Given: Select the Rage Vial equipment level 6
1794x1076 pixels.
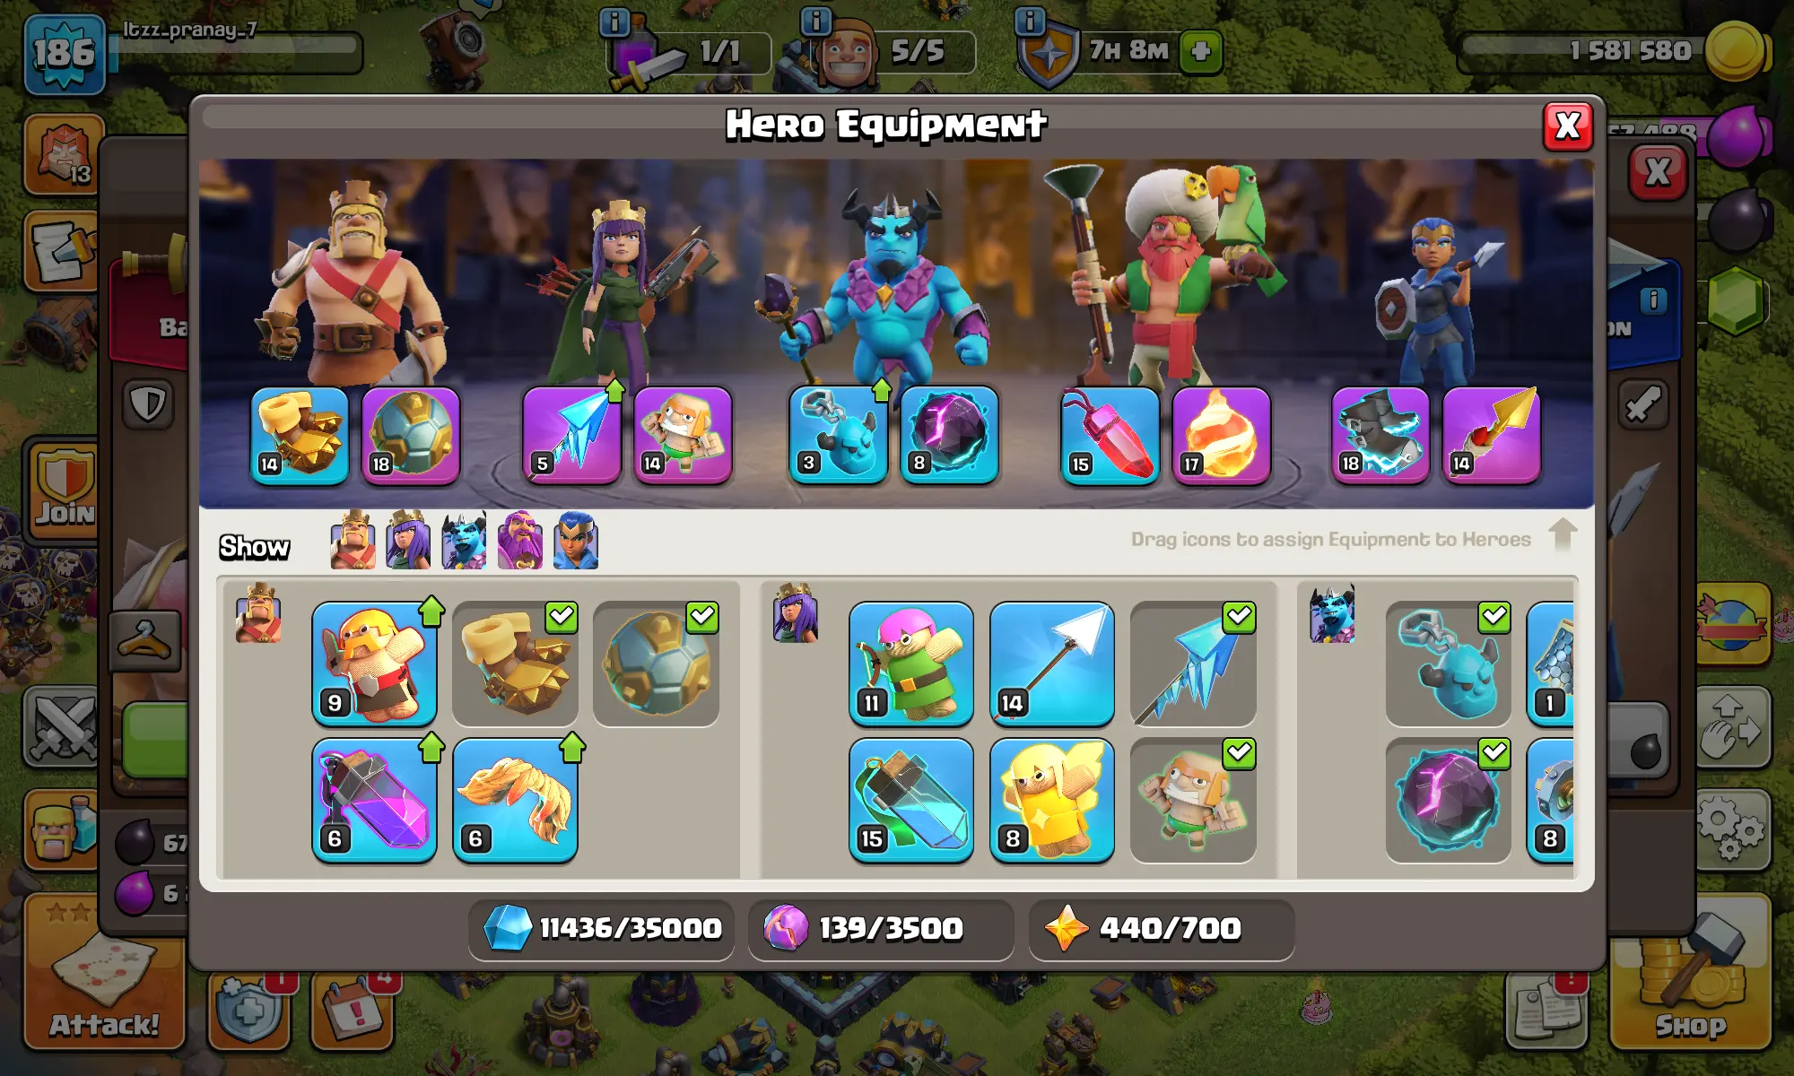Looking at the screenshot, I should pyautogui.click(x=374, y=801).
